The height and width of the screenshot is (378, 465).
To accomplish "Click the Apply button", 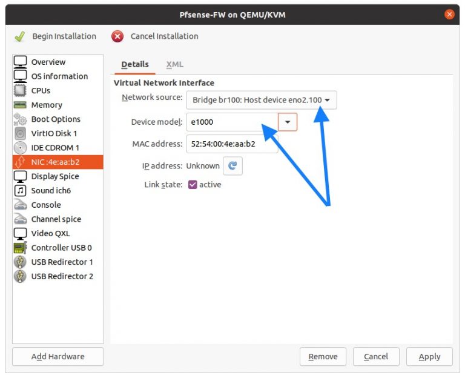I will click(429, 356).
